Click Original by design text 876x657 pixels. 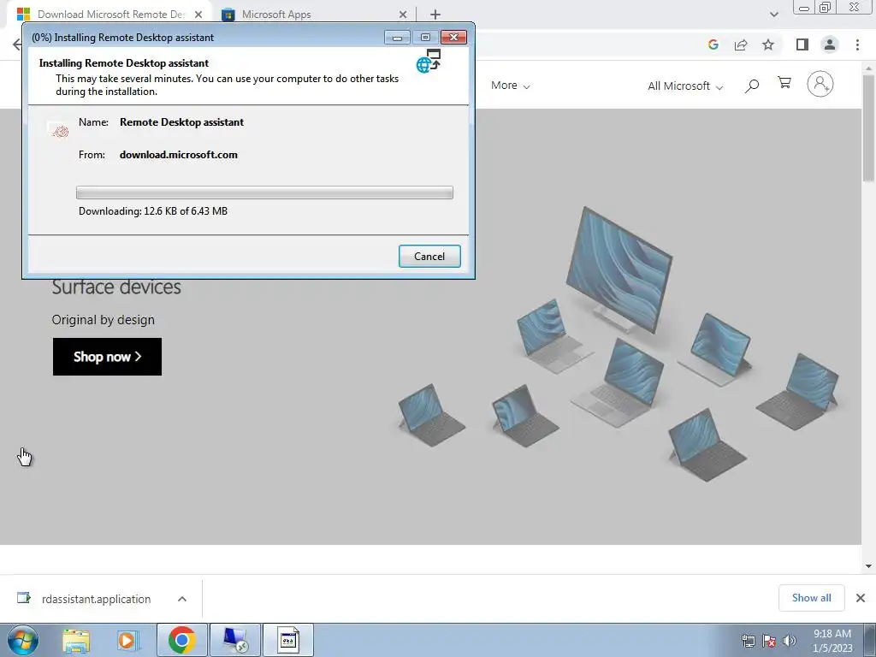click(x=104, y=320)
